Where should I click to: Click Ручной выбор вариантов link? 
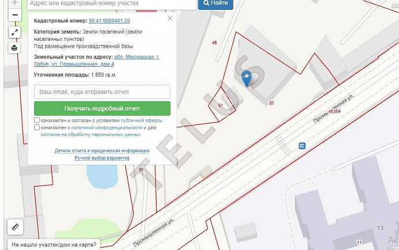click(x=102, y=158)
